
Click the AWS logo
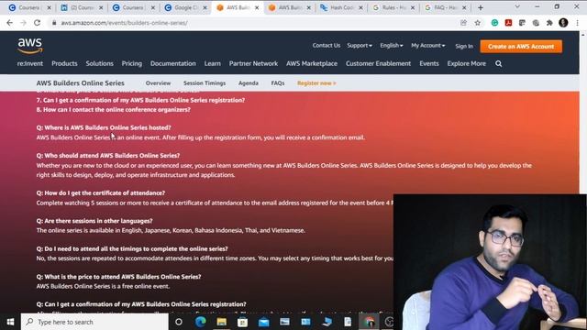click(x=30, y=46)
